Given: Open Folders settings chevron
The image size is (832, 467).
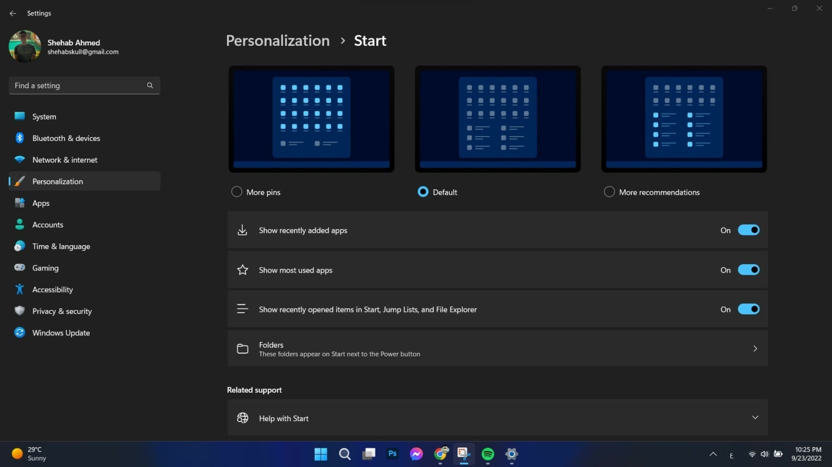Looking at the screenshot, I should point(755,348).
